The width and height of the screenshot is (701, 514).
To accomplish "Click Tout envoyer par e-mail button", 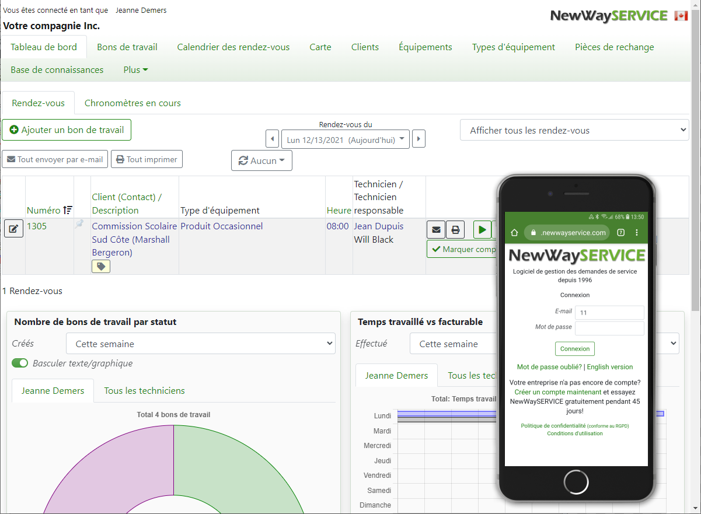I will click(55, 159).
